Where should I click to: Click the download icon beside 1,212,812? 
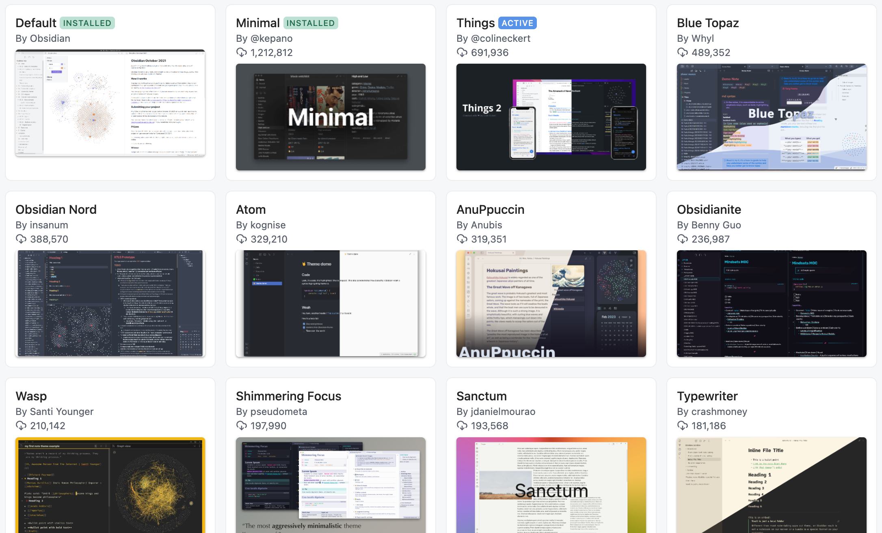242,52
